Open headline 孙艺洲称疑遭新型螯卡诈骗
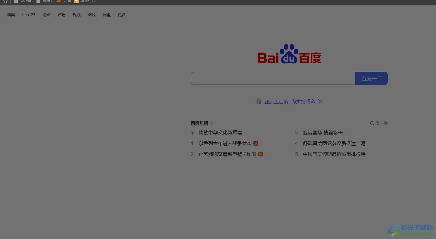The image size is (436, 239). [227, 154]
